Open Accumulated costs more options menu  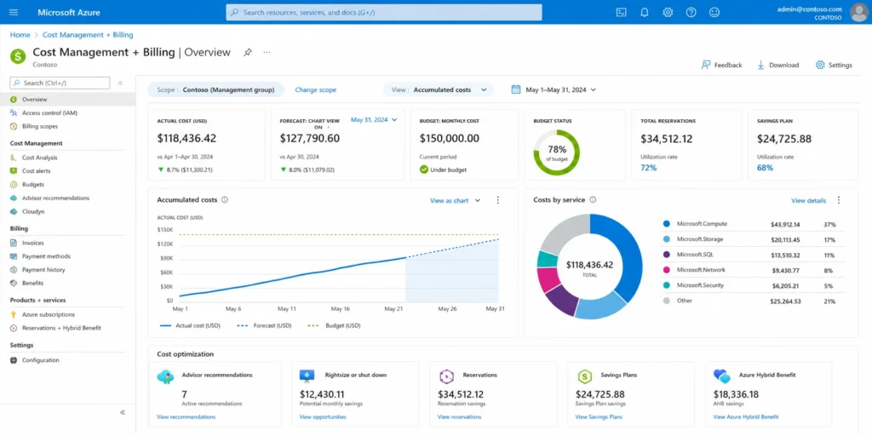[x=497, y=200]
